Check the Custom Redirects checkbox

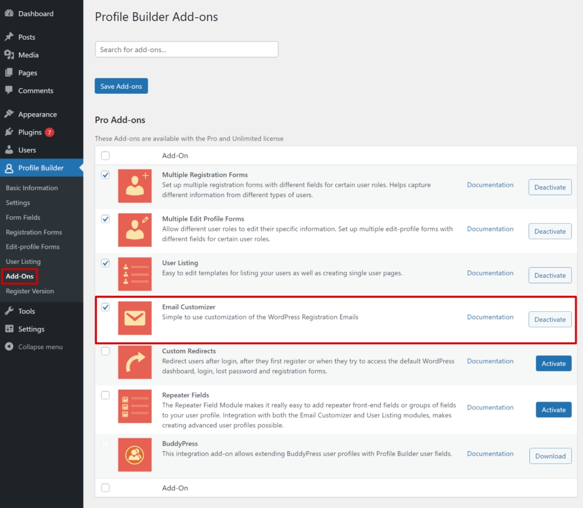click(x=105, y=351)
